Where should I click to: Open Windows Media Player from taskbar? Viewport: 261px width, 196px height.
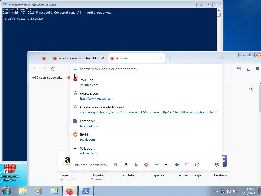[38, 191]
